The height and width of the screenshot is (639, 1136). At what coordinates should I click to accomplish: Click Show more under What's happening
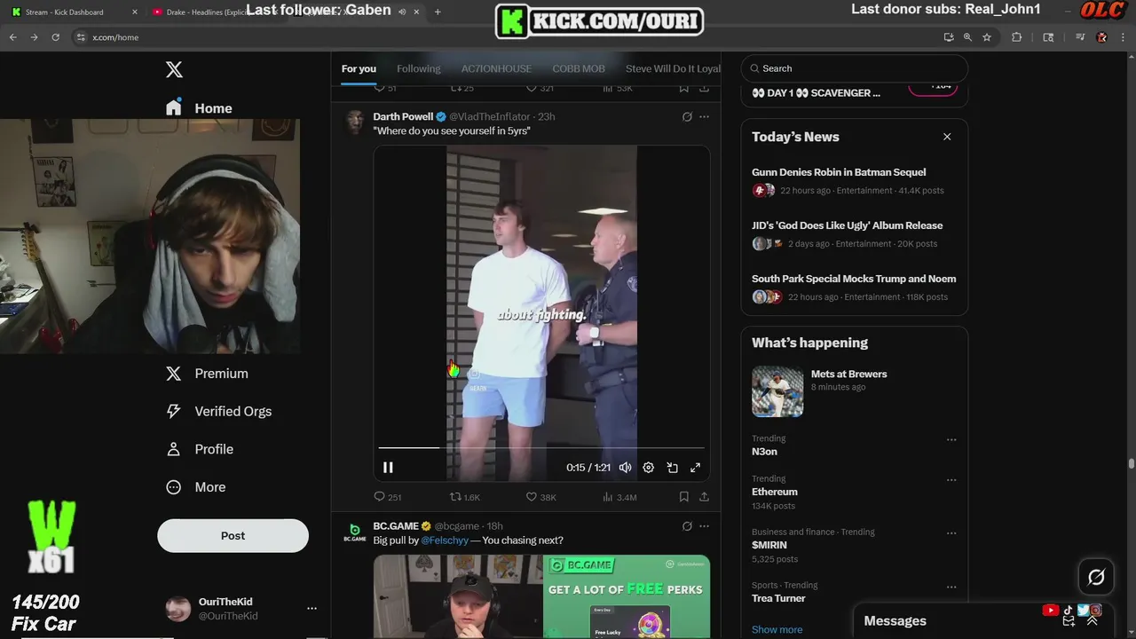coord(777,629)
